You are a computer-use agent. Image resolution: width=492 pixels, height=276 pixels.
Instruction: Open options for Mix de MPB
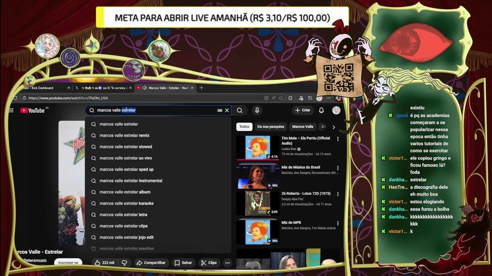(x=338, y=223)
